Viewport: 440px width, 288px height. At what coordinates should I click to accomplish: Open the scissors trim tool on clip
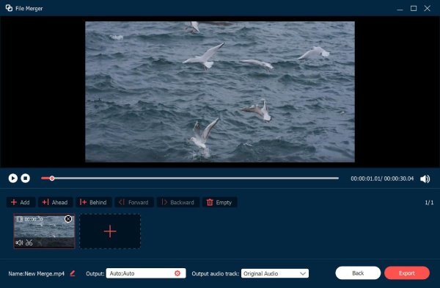(29, 242)
